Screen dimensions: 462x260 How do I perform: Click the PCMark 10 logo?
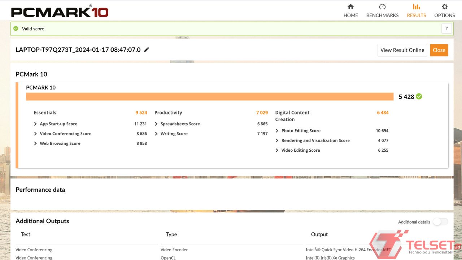tap(60, 12)
